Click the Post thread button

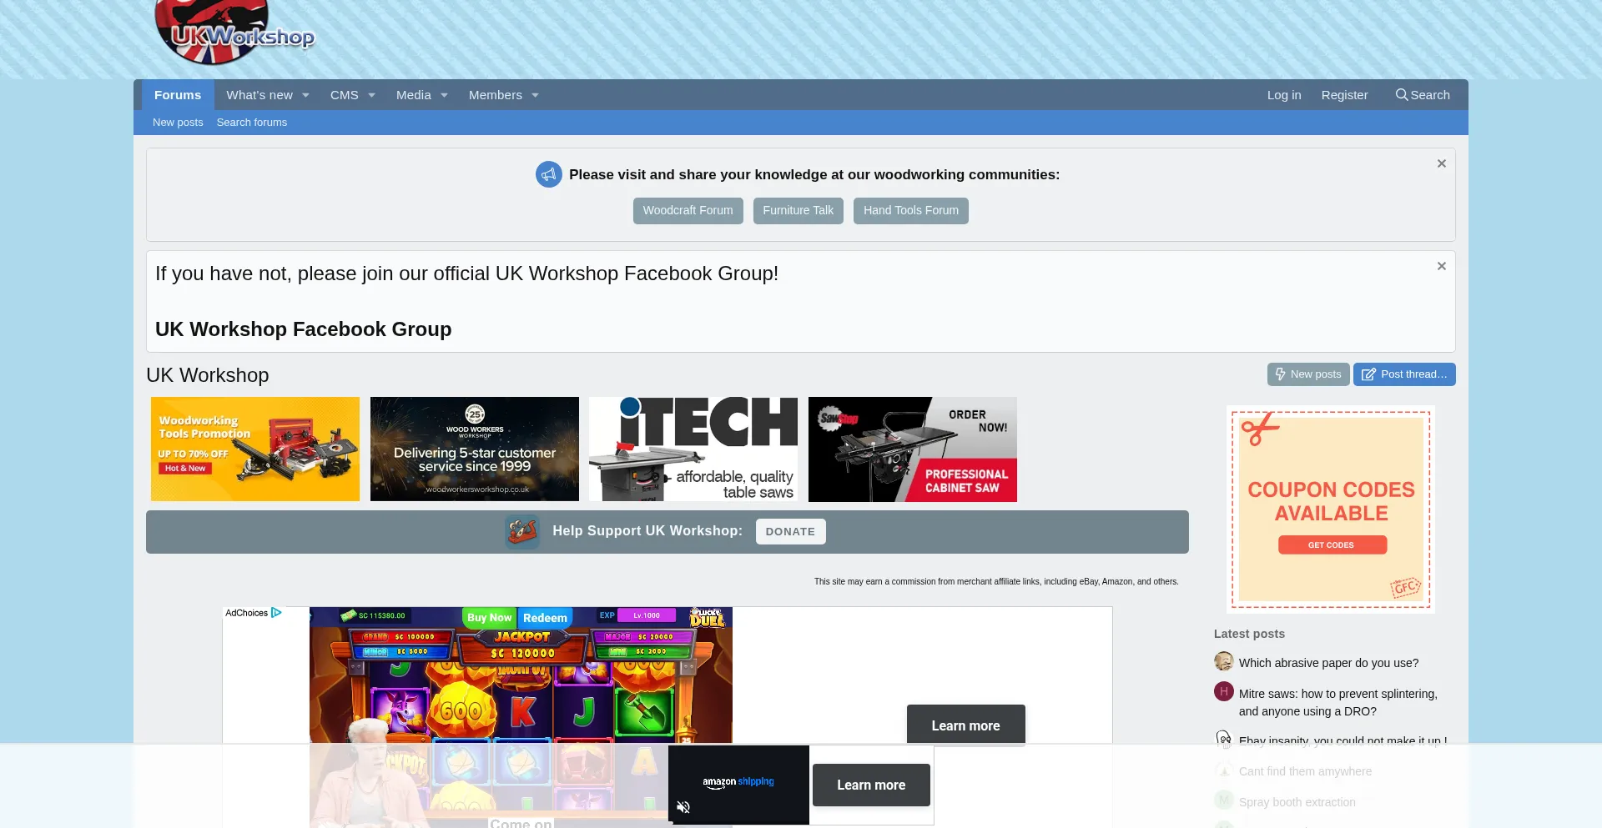1404,374
